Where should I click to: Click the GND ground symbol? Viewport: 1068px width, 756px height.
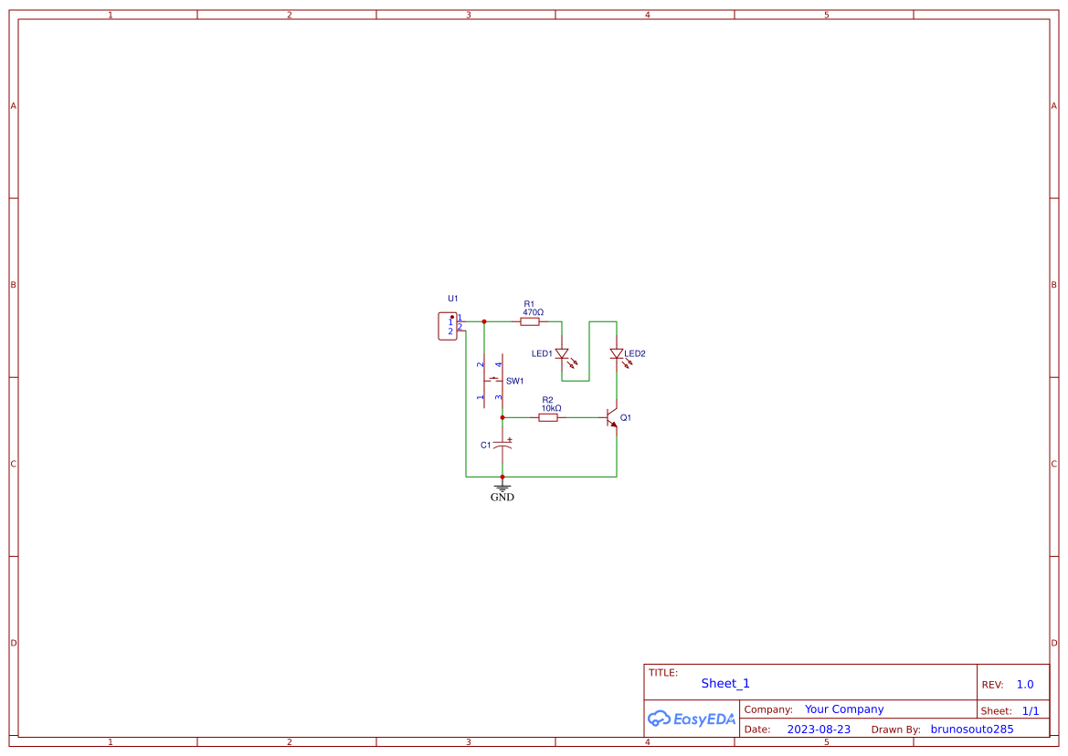[x=502, y=490]
